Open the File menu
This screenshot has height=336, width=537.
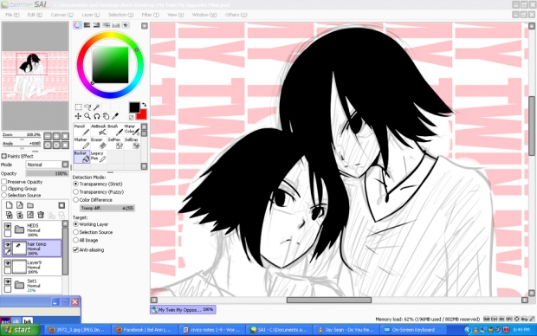[x=12, y=15]
